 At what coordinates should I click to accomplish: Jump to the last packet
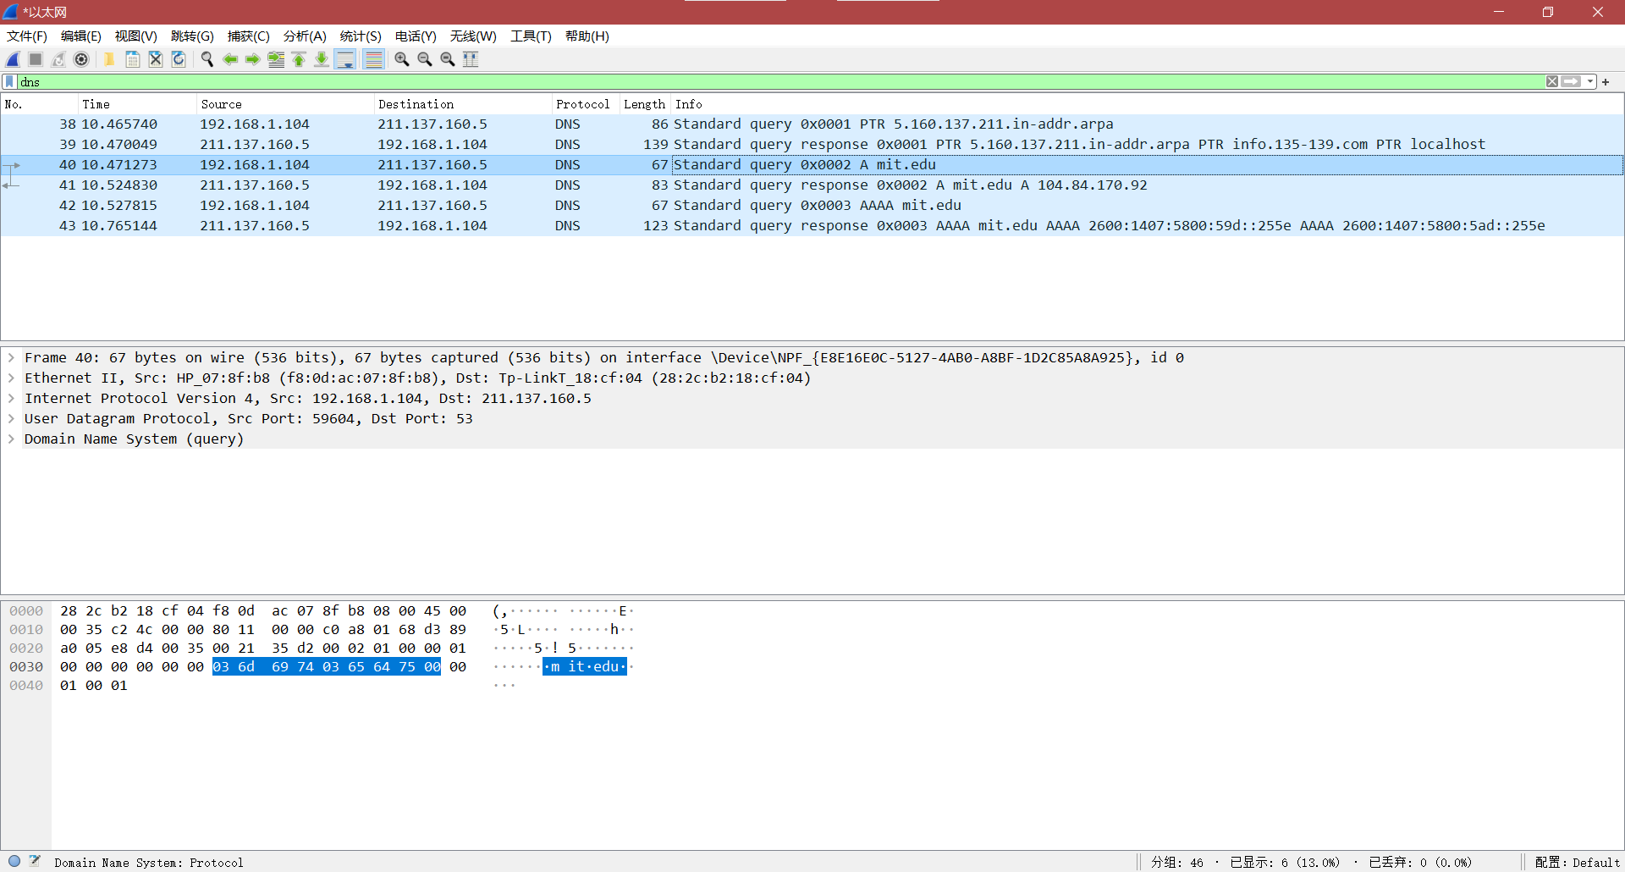(x=322, y=59)
